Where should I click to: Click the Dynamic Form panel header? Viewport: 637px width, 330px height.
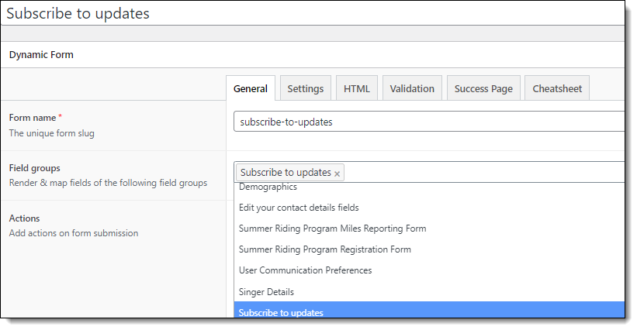point(41,55)
